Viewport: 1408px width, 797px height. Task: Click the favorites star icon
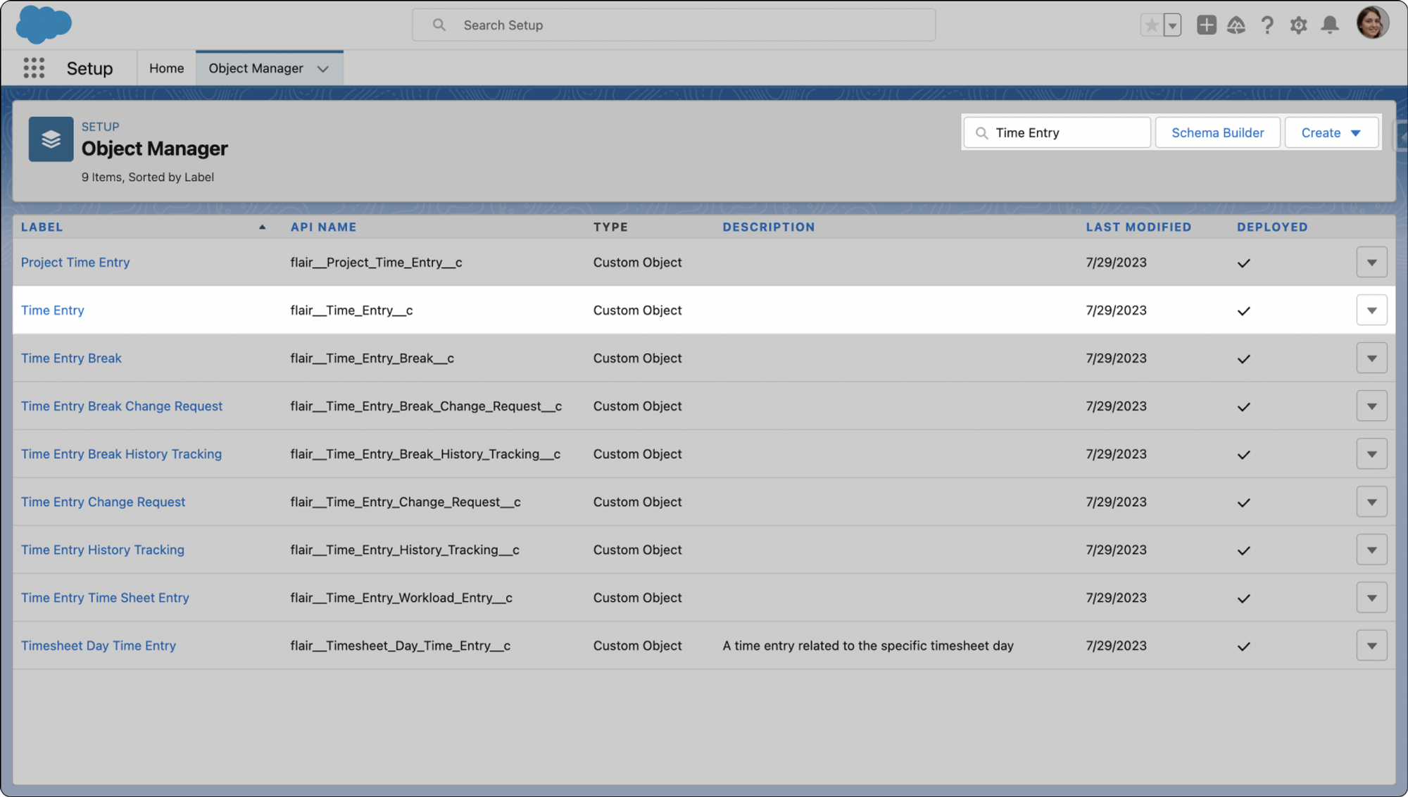pyautogui.click(x=1152, y=25)
